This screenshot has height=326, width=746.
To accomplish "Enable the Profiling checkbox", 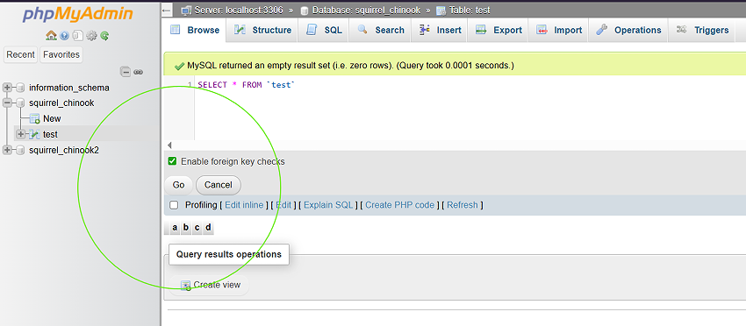I will 174,205.
